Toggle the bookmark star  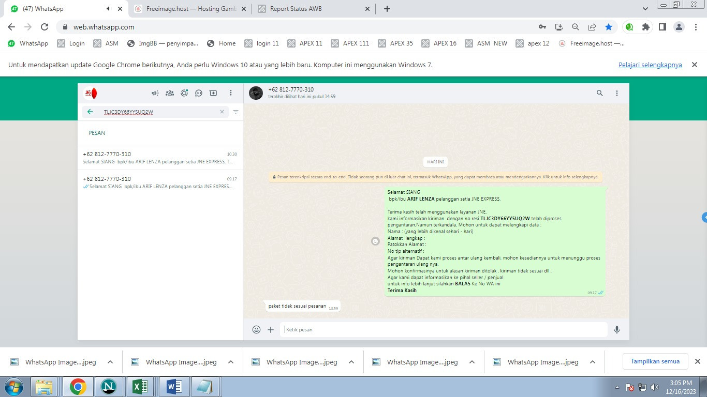pos(609,27)
